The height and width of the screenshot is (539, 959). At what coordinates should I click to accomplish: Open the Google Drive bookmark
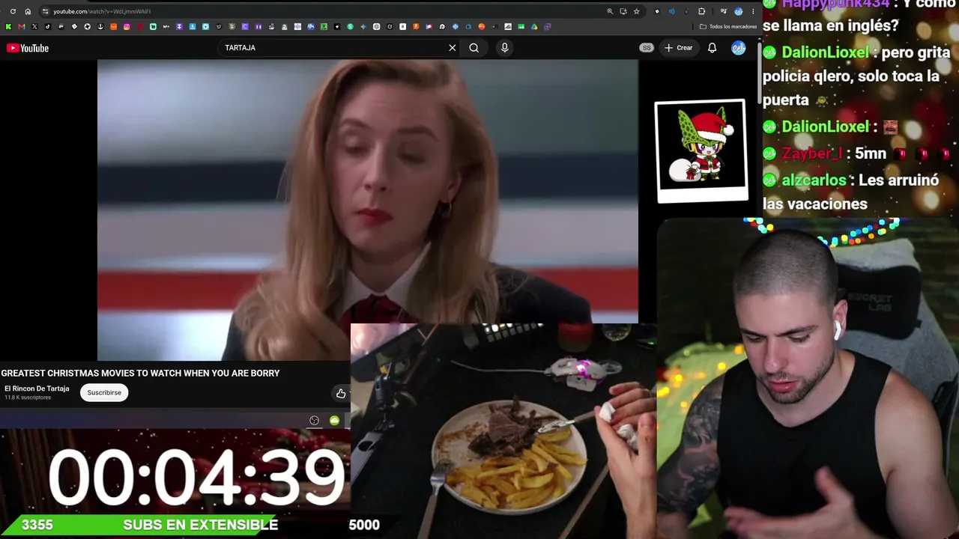point(534,26)
